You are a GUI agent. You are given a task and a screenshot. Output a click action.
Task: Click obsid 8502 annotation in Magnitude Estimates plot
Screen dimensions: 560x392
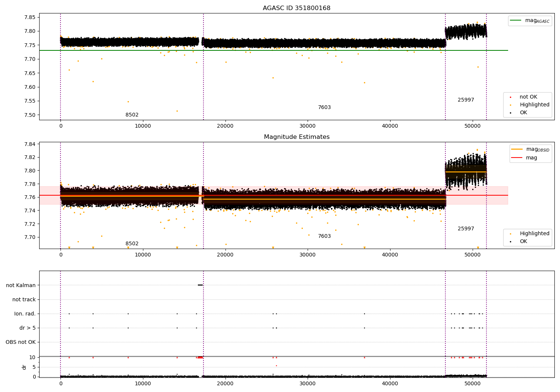click(132, 244)
